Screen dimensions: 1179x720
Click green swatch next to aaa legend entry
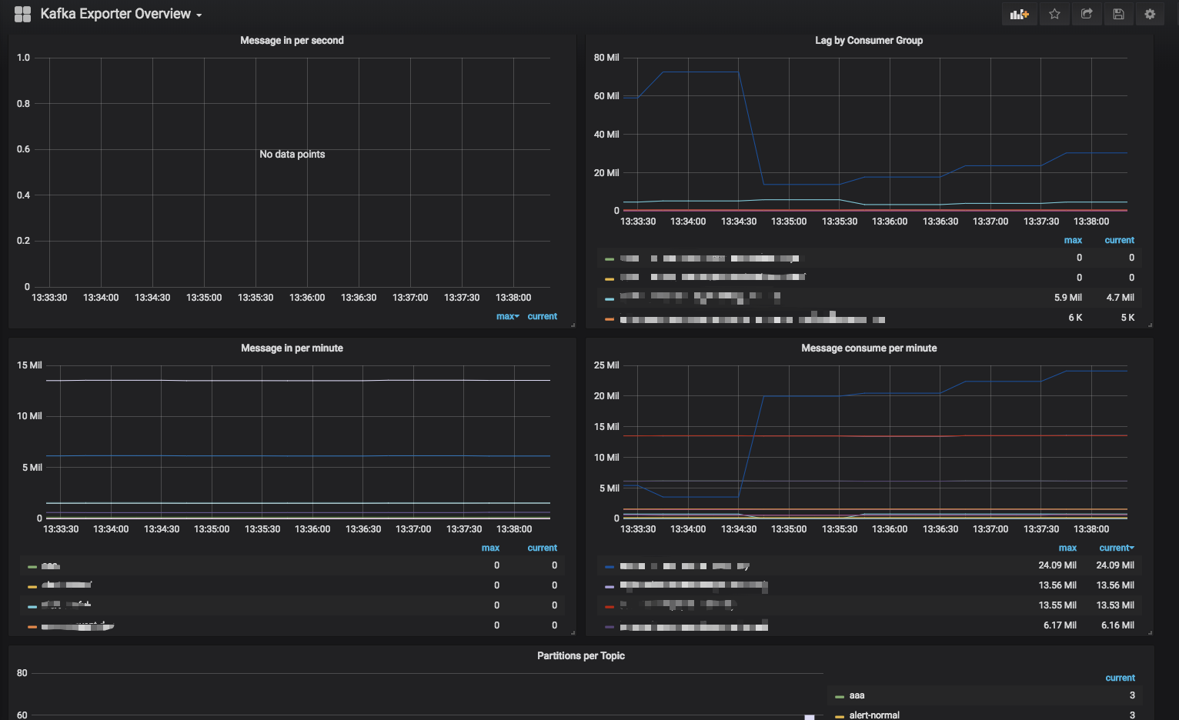840,697
